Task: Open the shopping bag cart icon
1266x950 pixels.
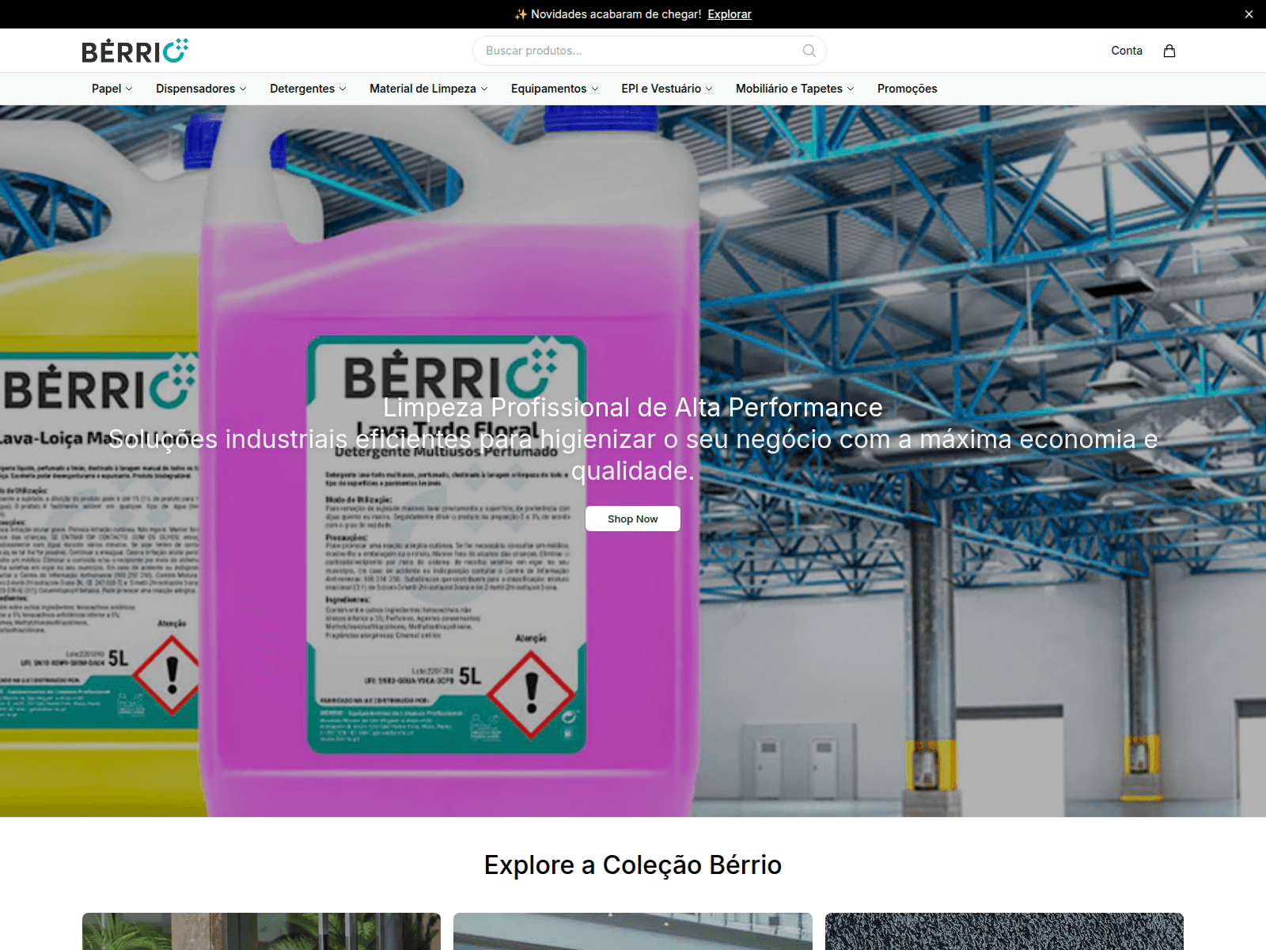Action: [1169, 51]
